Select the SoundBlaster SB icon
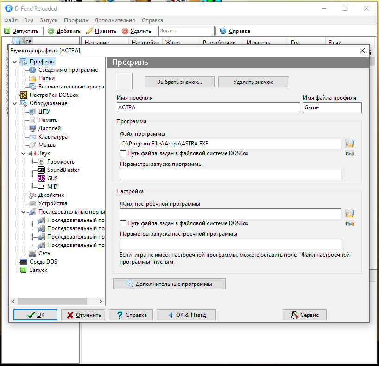The height and width of the screenshot is (366, 379). [41, 170]
